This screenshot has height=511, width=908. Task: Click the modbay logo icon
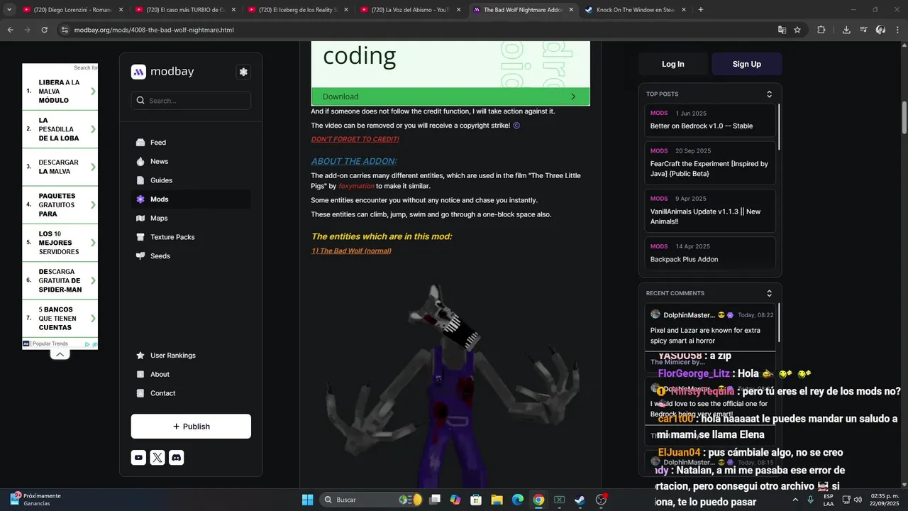pyautogui.click(x=138, y=72)
